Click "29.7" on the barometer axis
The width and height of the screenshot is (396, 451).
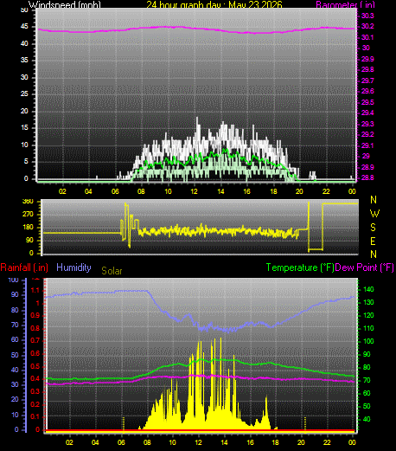[367, 81]
